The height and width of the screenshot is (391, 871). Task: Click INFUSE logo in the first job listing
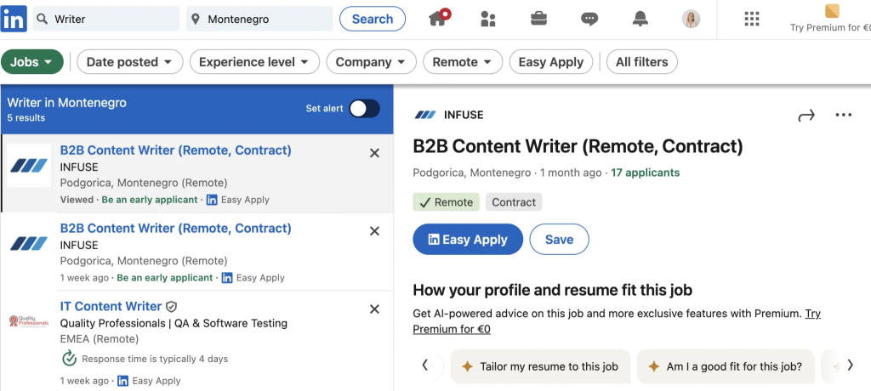[x=29, y=166]
